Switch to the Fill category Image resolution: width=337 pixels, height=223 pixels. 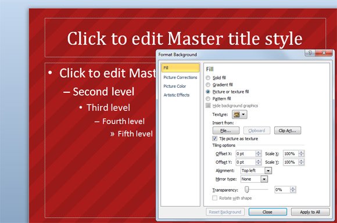point(180,68)
